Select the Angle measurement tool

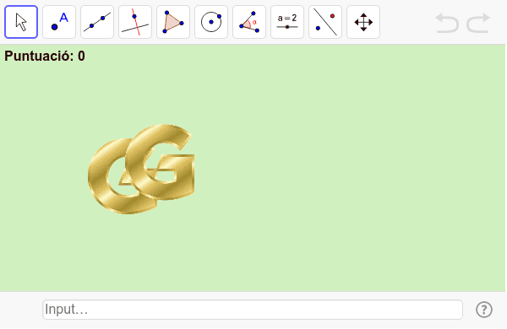[249, 22]
